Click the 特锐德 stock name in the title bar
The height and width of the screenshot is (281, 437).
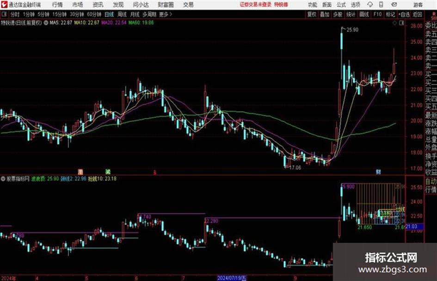(281, 5)
